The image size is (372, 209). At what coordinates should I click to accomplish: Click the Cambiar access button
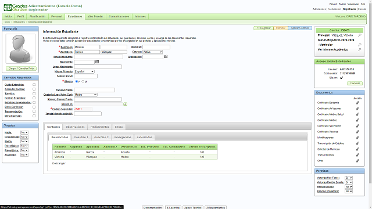[x=355, y=83]
